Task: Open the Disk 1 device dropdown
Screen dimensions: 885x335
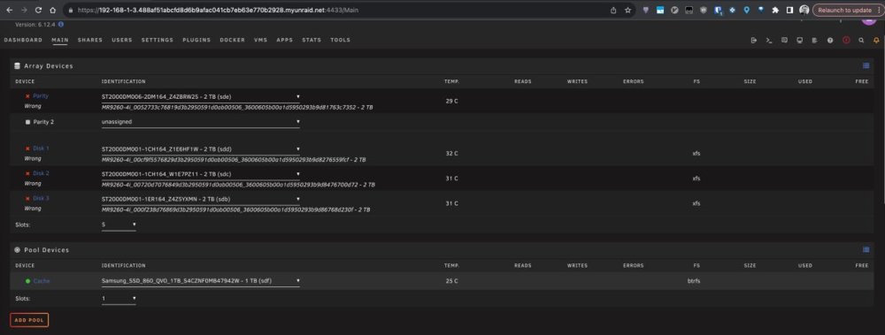Action: click(200, 149)
